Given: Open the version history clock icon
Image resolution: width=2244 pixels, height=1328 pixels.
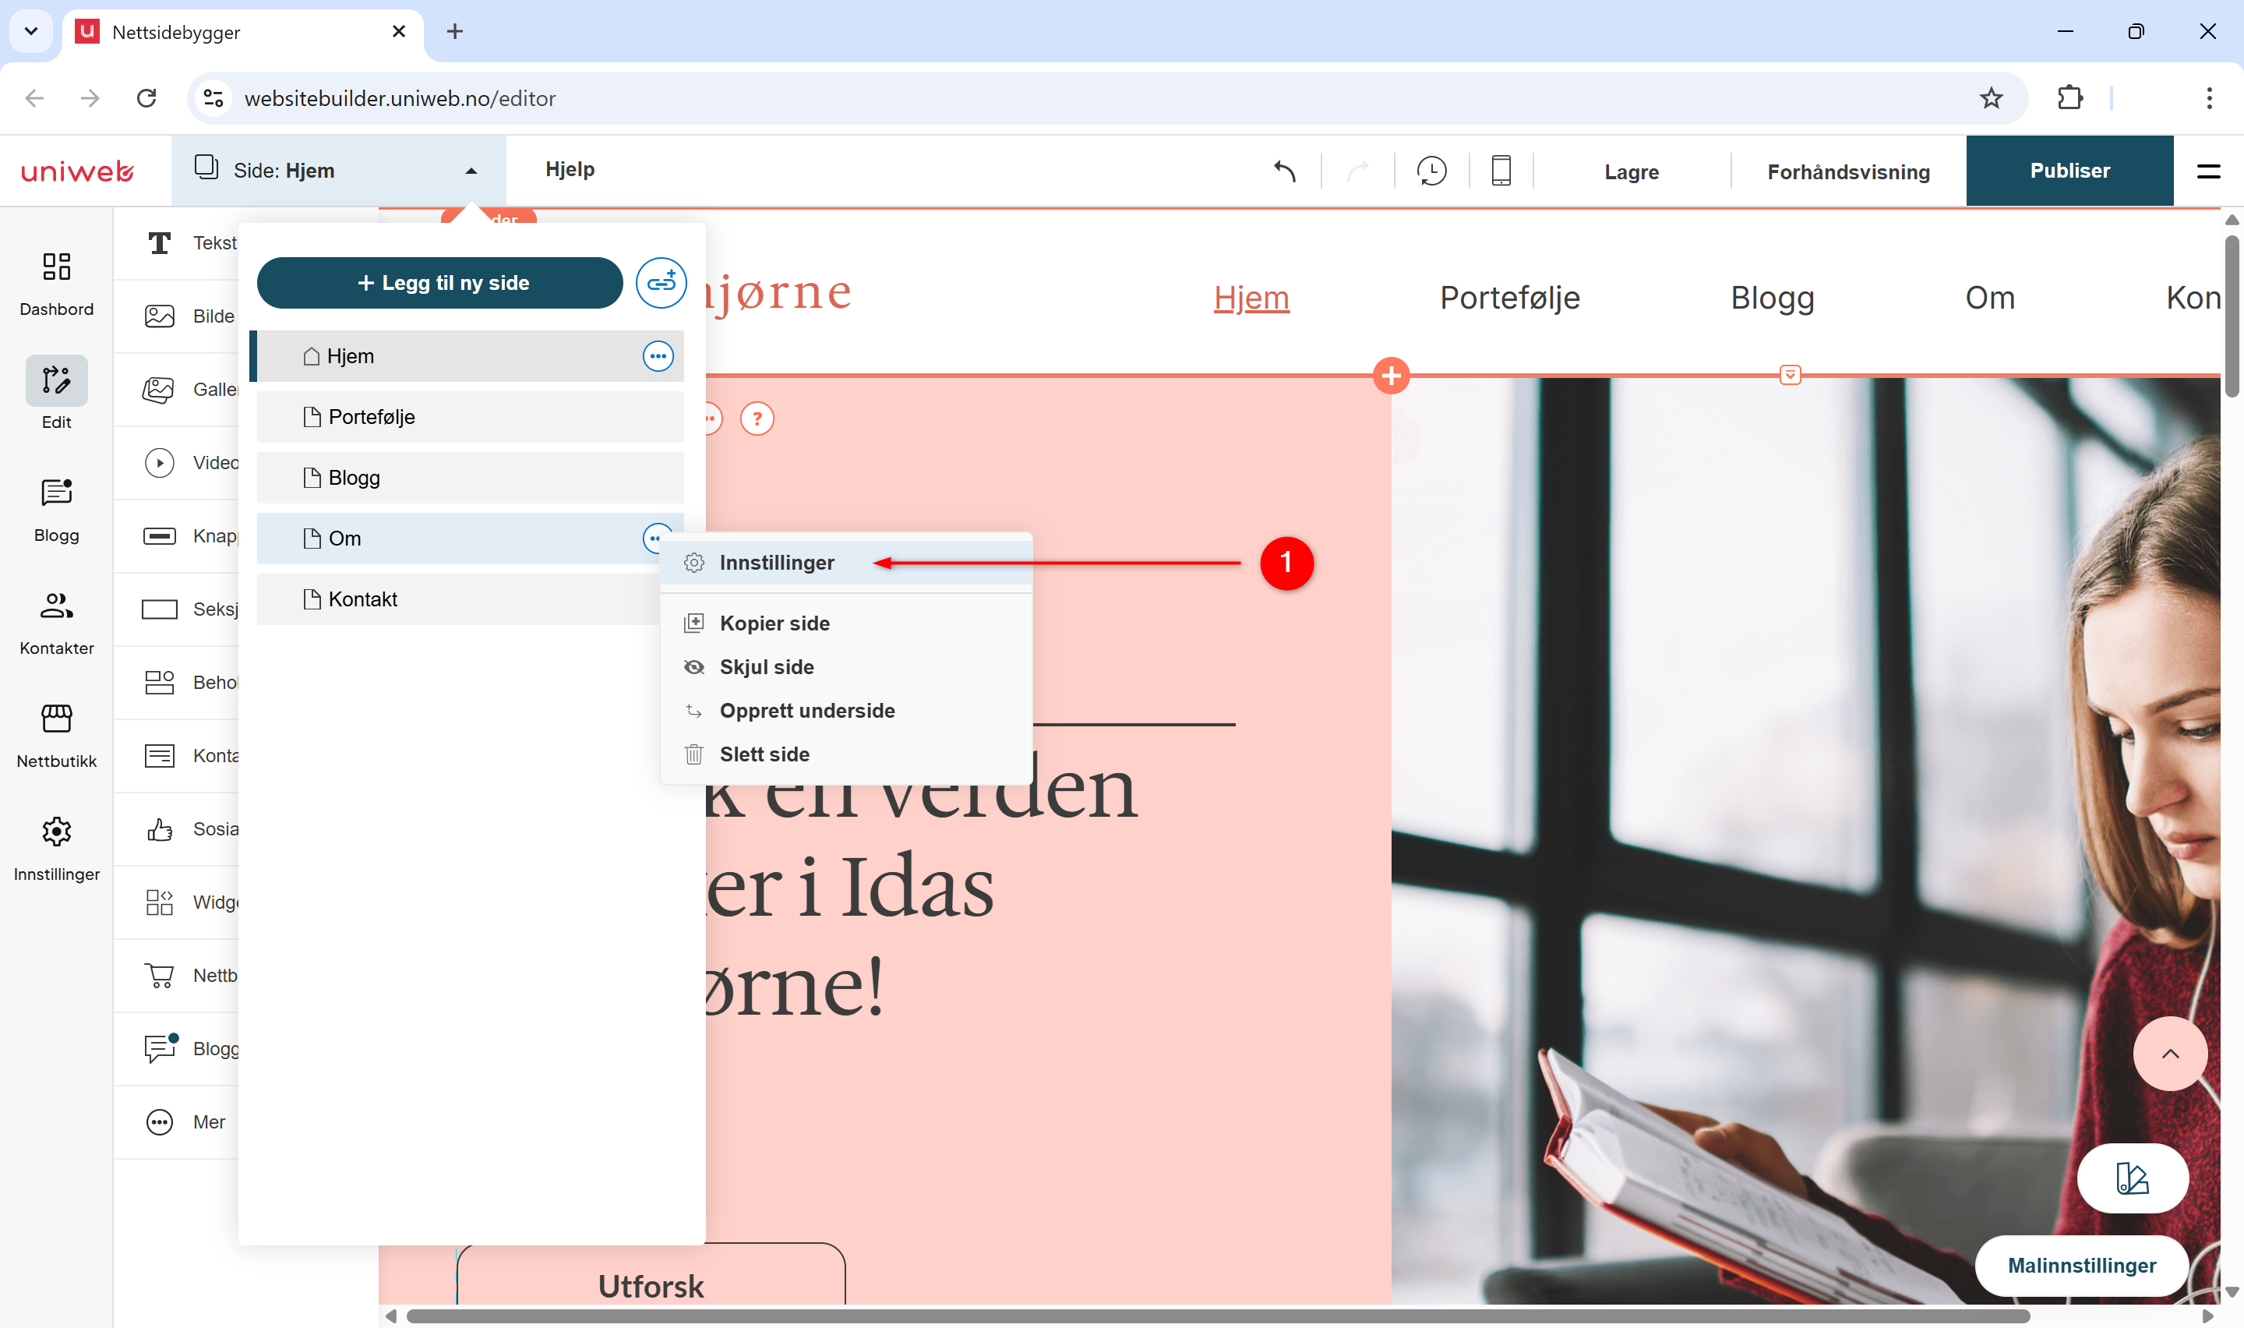Looking at the screenshot, I should (x=1431, y=171).
